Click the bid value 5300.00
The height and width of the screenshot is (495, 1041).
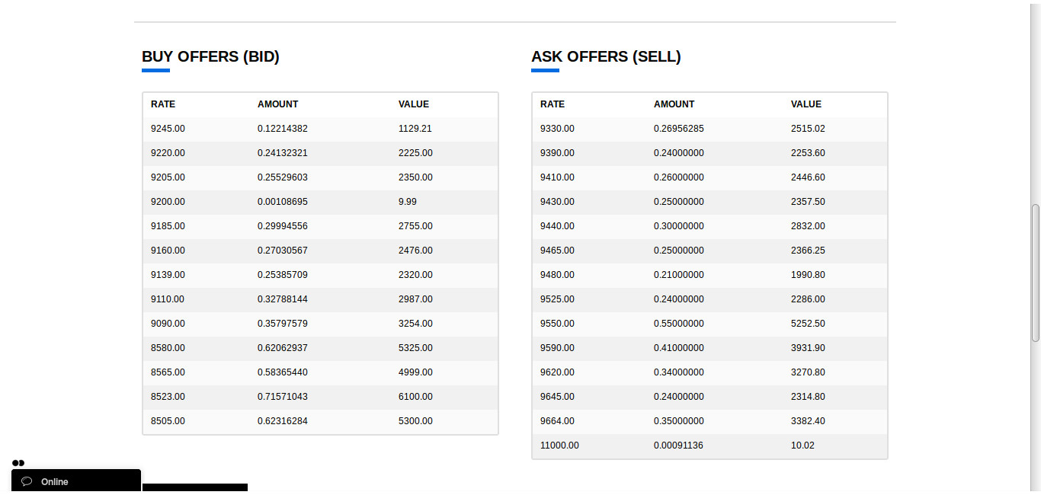415,421
